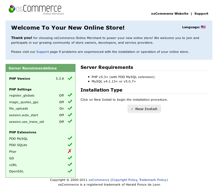Click the PDO MySQL green checkmark

[x=70, y=138]
